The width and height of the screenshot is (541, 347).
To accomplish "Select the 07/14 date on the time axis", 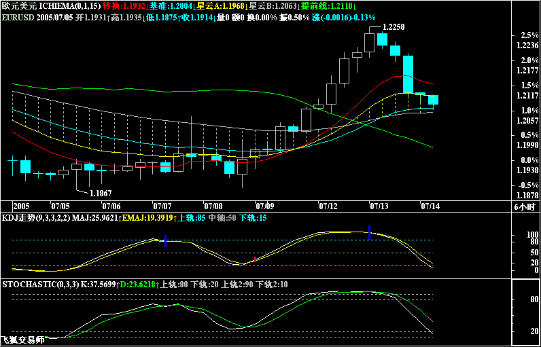I will click(x=430, y=206).
